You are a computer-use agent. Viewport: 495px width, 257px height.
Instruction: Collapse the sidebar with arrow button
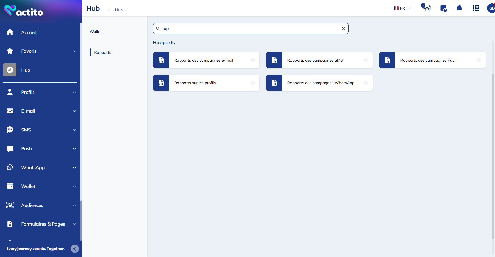tap(75, 249)
